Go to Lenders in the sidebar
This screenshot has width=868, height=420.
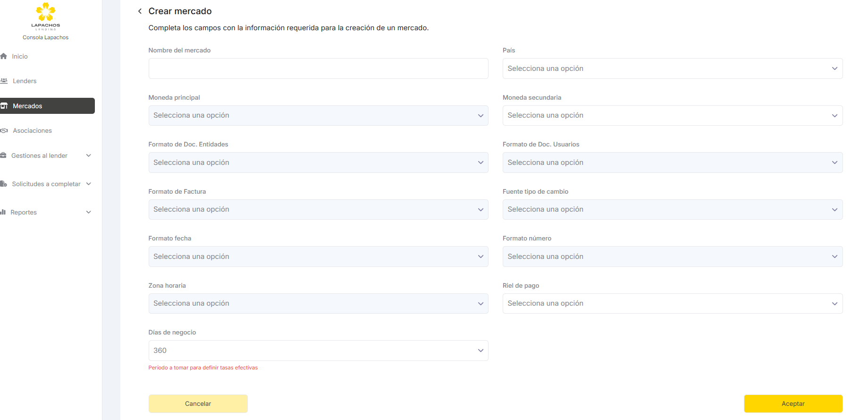[x=25, y=81]
